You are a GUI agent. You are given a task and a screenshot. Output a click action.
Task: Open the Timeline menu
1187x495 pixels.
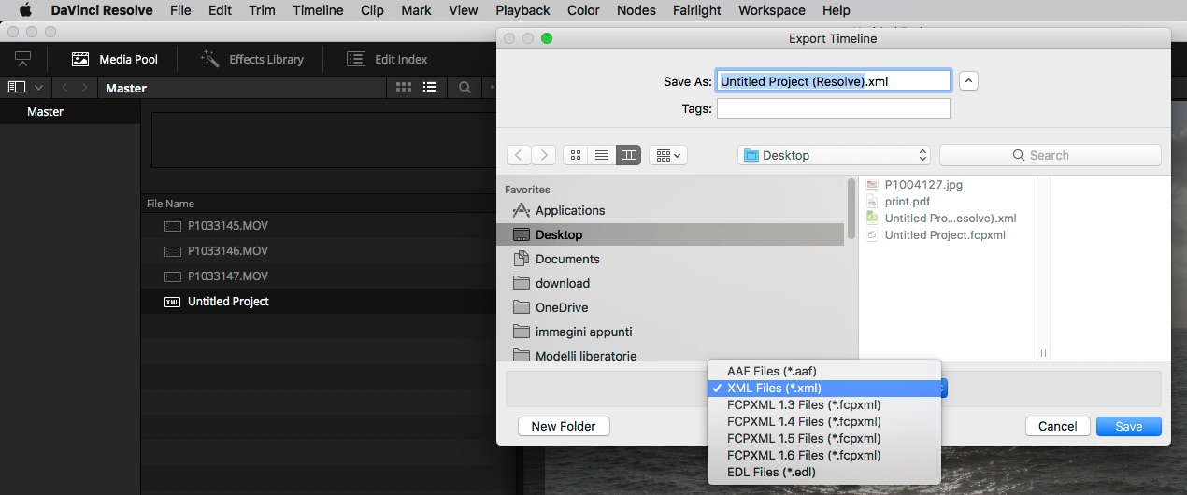coord(318,10)
